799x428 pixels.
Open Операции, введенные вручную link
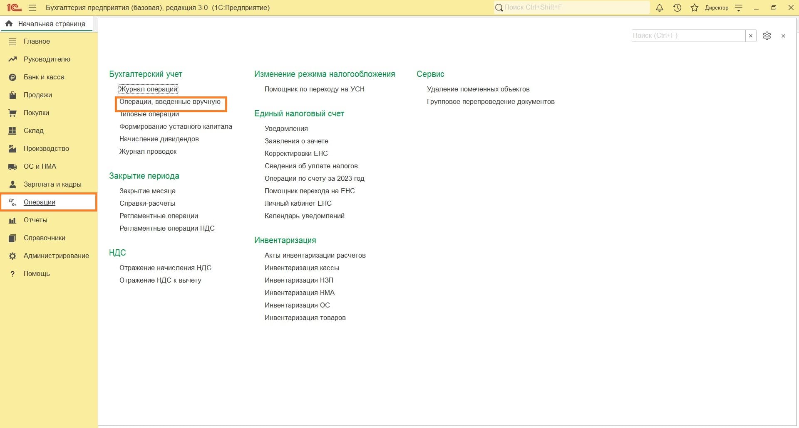point(170,101)
